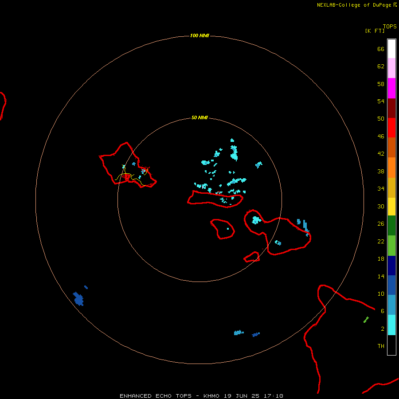
Task: Select the magenta swatch in the color scale
Action: (x=391, y=88)
